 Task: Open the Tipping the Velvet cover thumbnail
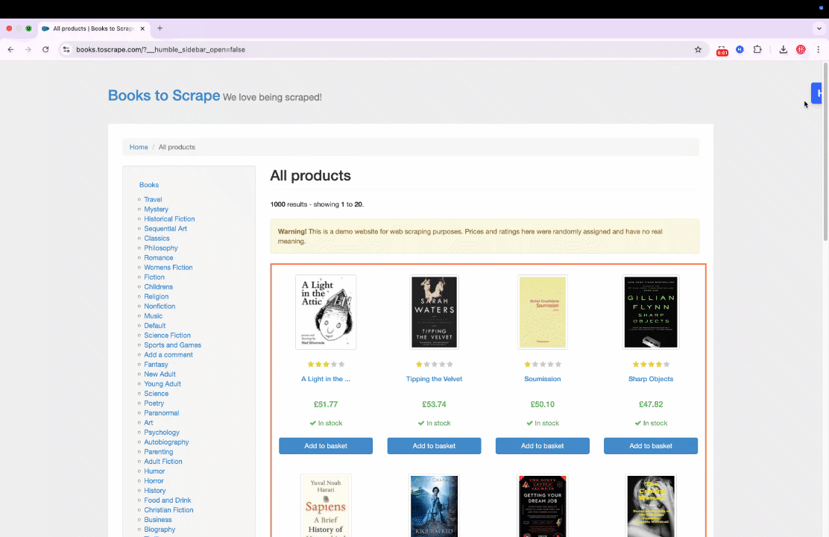click(434, 312)
